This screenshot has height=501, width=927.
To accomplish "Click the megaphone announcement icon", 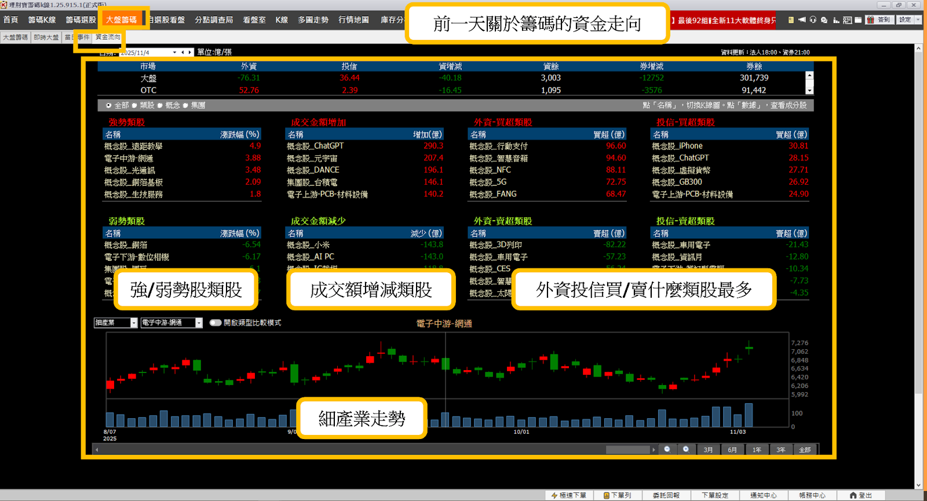I will (x=802, y=20).
